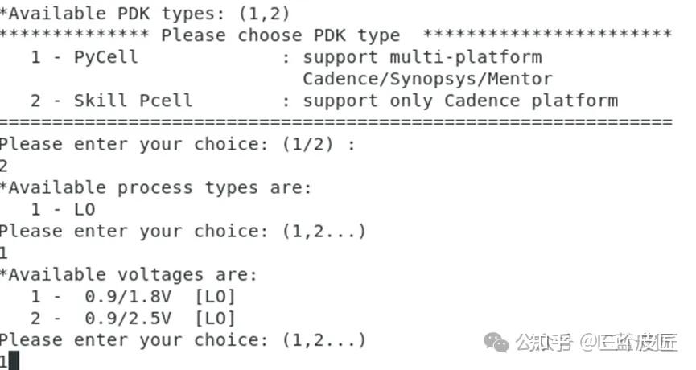Select the "2 - 0.9/2.5V [LO]" voltage entry

pos(133,318)
